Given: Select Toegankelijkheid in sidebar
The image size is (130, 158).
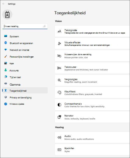Looking at the screenshot, I should click(25, 91).
